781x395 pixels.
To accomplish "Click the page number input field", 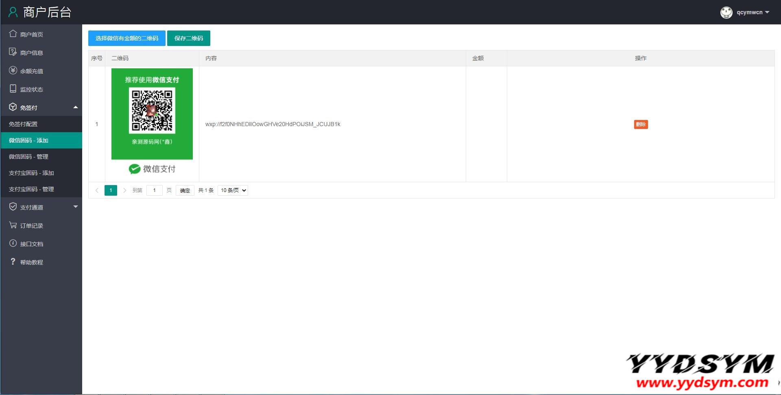I will tap(154, 190).
